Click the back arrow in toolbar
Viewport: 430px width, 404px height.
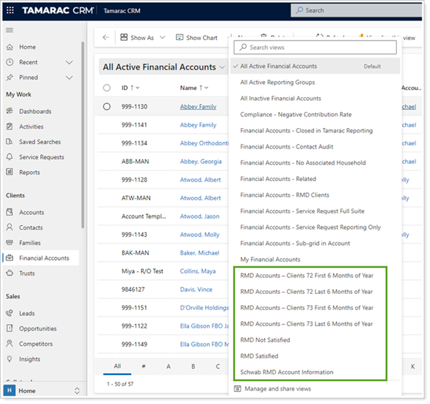105,38
